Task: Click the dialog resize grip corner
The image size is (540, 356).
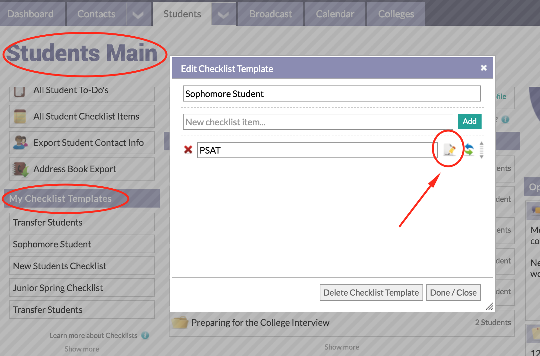Action: pos(489,307)
